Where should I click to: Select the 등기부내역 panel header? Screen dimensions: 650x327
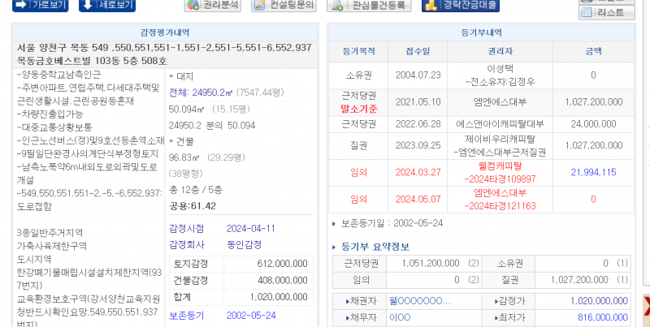click(479, 32)
